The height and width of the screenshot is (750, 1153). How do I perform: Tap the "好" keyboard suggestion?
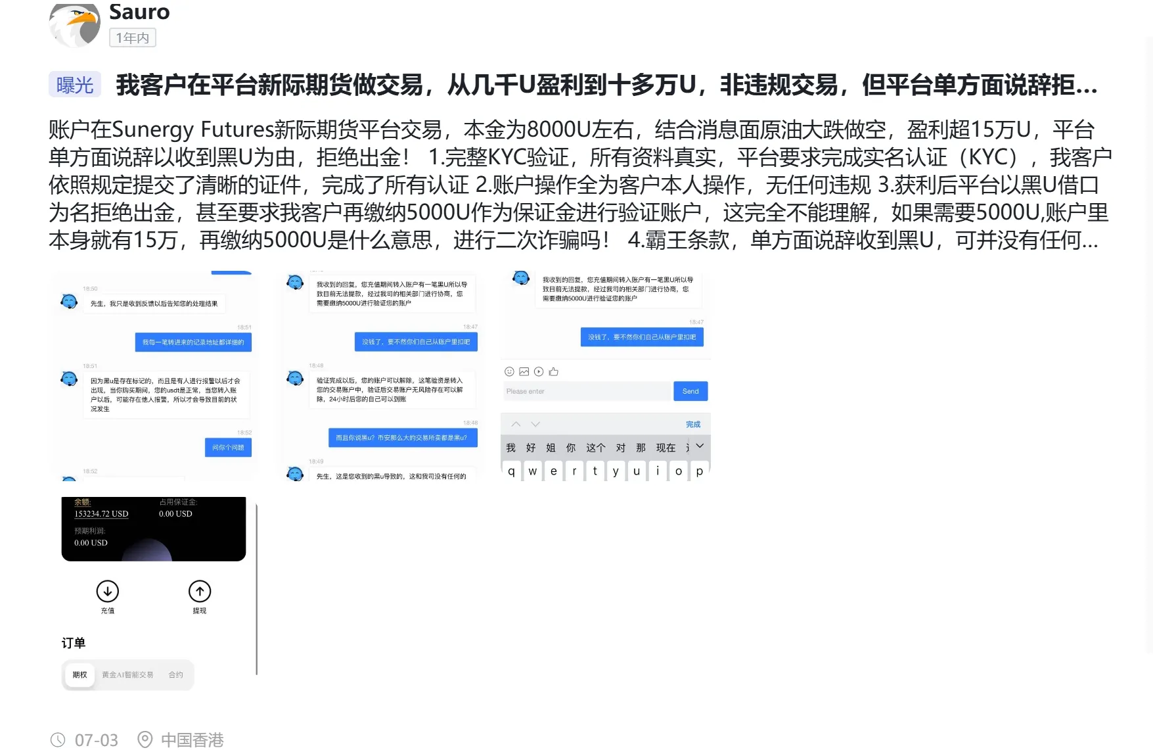(531, 448)
